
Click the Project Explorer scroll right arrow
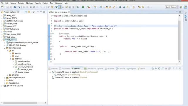click(46, 103)
